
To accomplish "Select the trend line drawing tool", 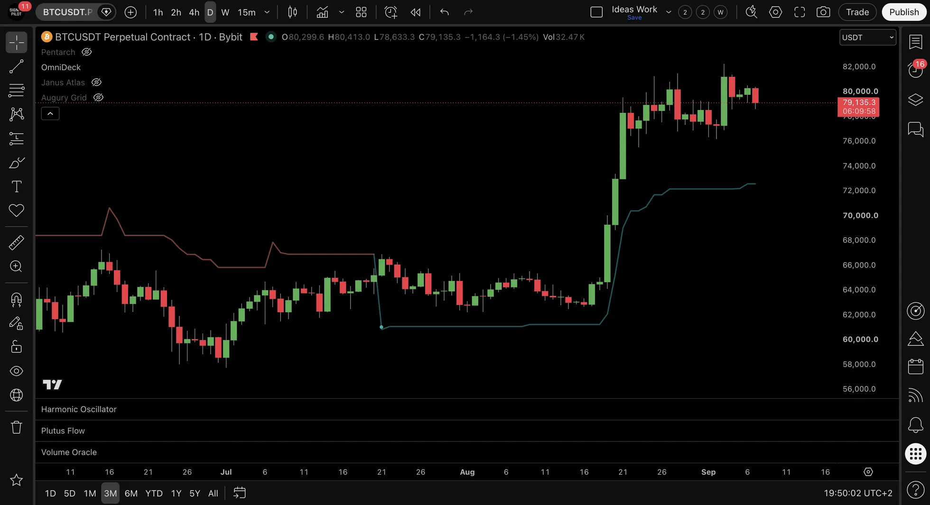I will tap(16, 66).
